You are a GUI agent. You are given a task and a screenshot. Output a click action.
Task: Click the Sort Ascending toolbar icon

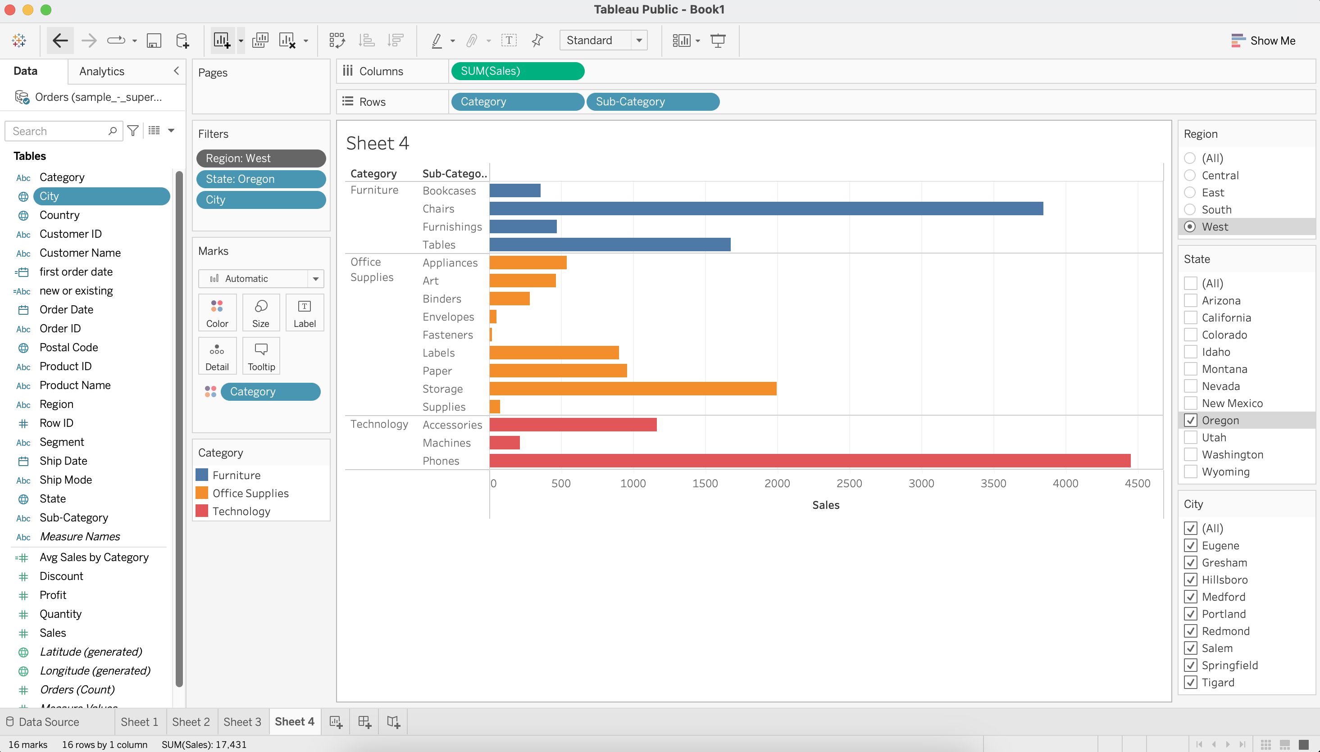tap(367, 40)
